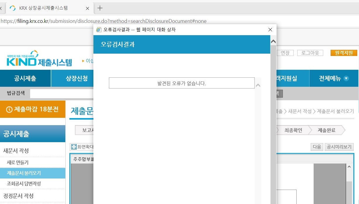Open 공시미리보기 preview
This screenshot has height=204, width=359.
(x=339, y=147)
